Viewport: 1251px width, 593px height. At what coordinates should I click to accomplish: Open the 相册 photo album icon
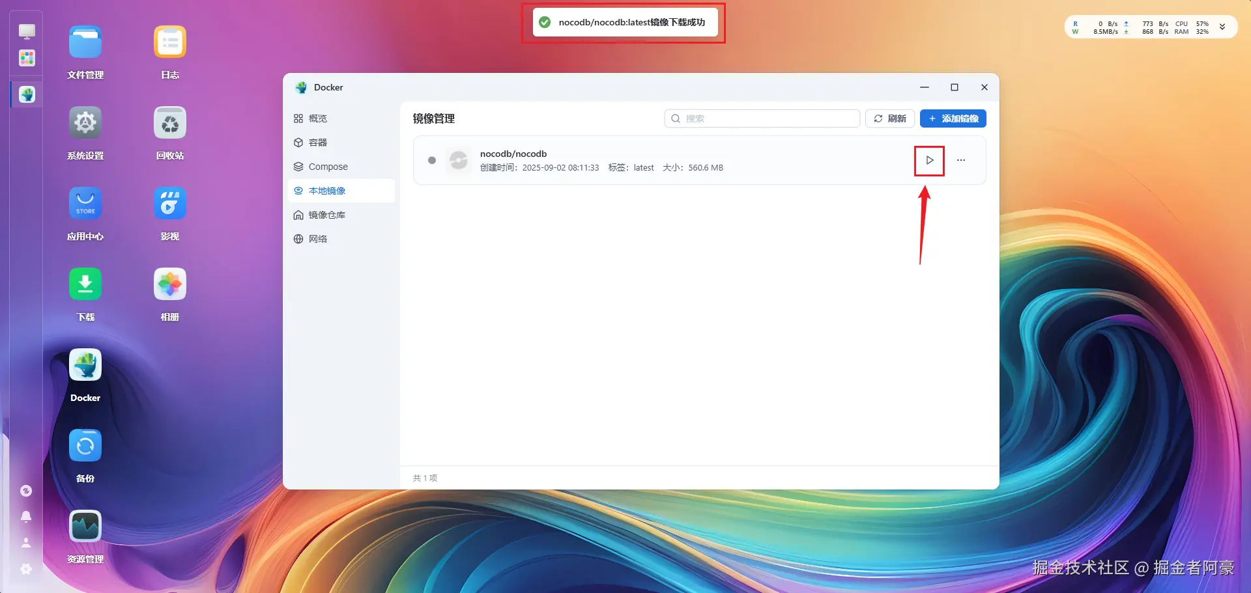point(170,284)
